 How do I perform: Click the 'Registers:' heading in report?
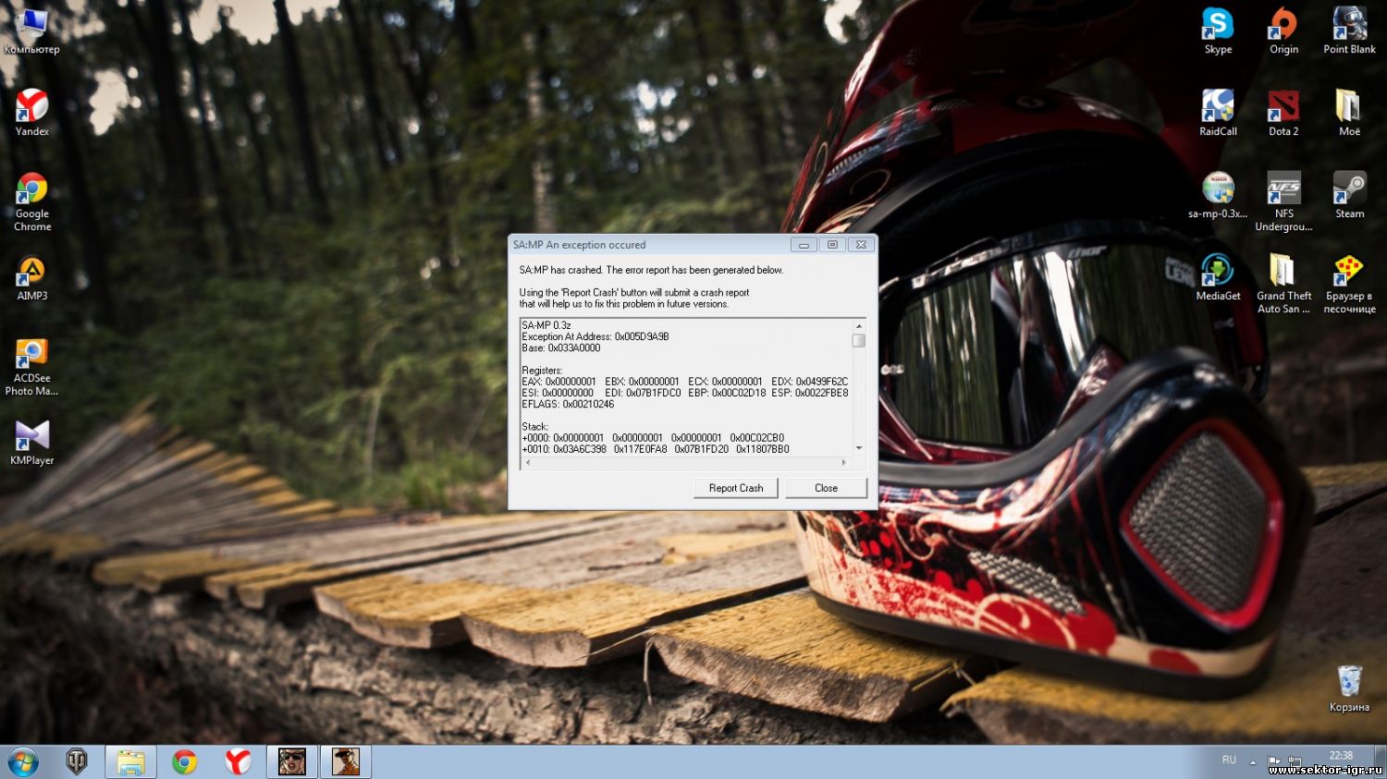[x=542, y=371]
